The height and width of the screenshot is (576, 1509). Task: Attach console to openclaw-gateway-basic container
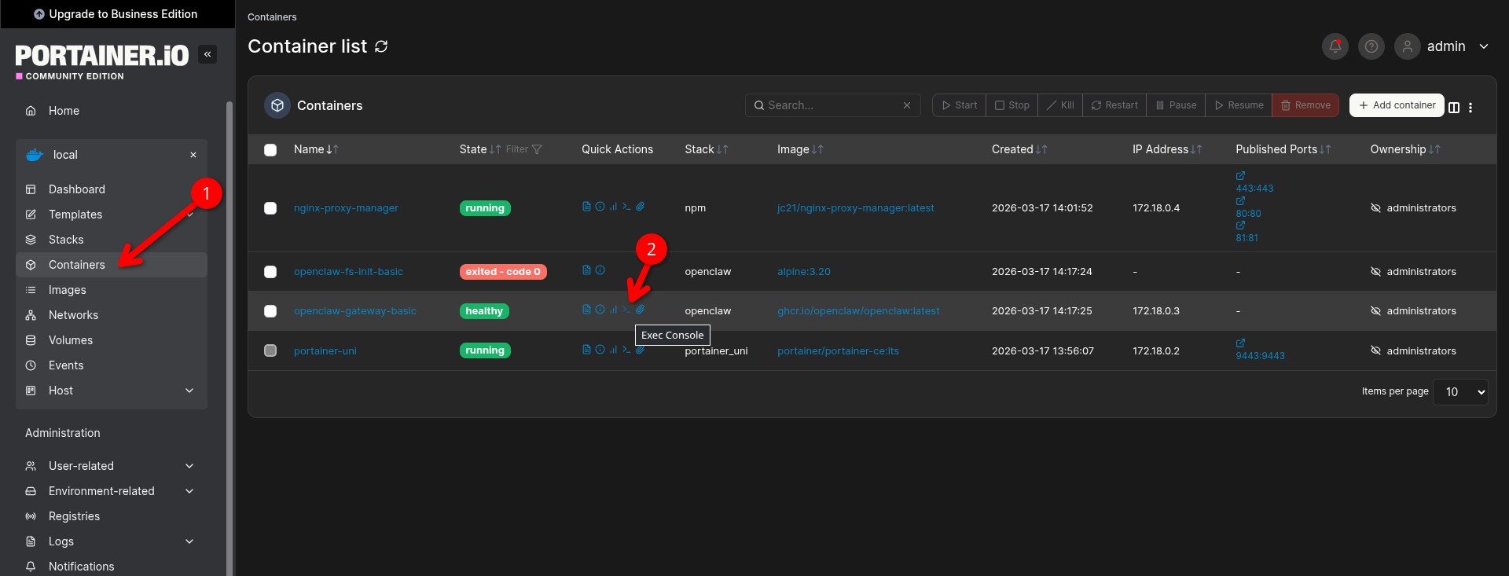click(640, 310)
